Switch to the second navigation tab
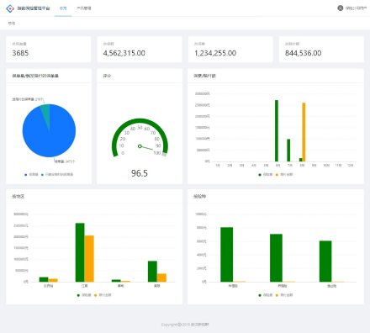Image resolution: width=370 pixels, height=333 pixels. [84, 8]
